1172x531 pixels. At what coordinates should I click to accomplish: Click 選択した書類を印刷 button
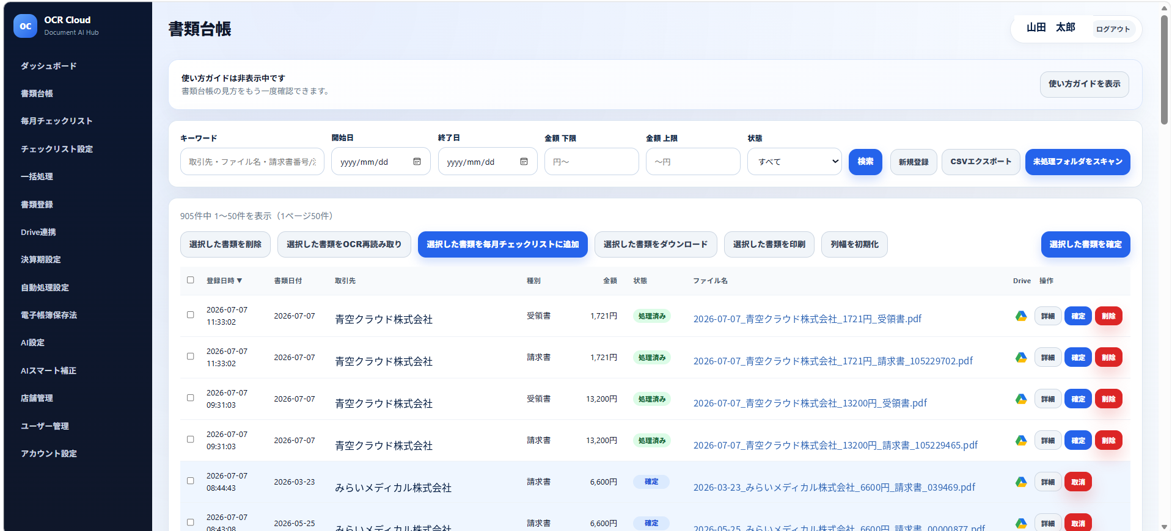click(769, 244)
